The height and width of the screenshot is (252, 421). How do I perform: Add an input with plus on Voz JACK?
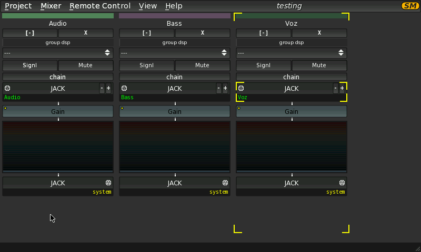(342, 88)
